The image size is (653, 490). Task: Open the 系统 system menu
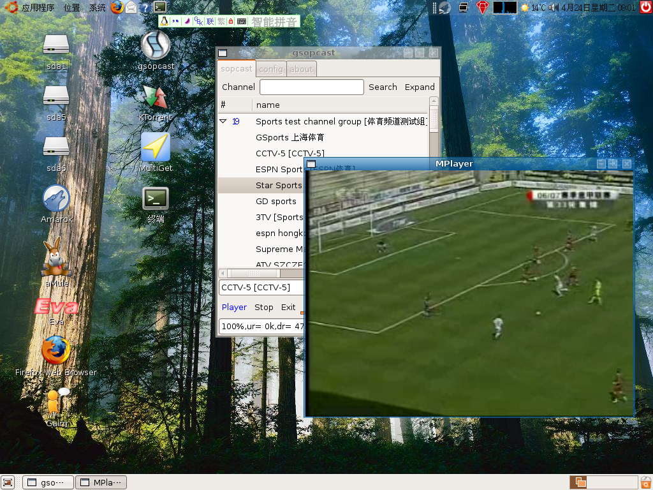coord(98,8)
